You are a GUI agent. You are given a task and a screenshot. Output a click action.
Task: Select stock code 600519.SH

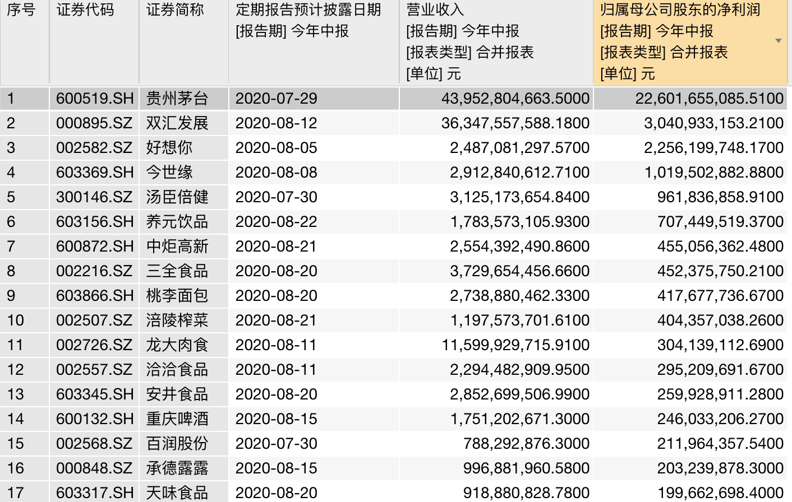point(95,99)
